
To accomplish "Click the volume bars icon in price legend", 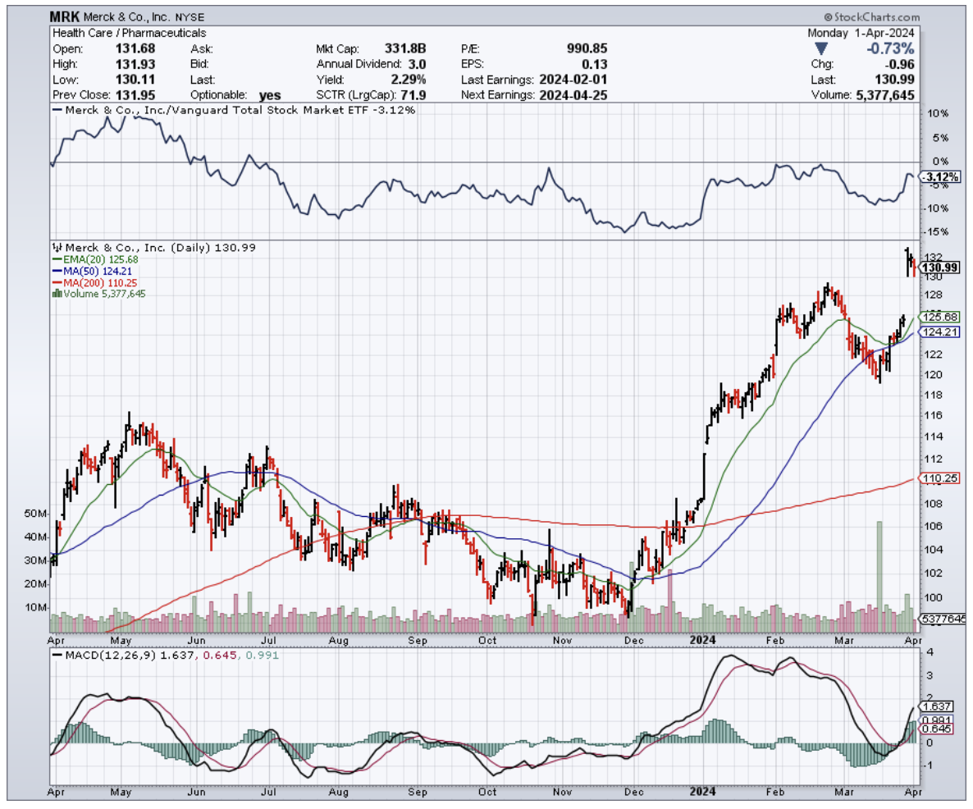I will coord(56,293).
